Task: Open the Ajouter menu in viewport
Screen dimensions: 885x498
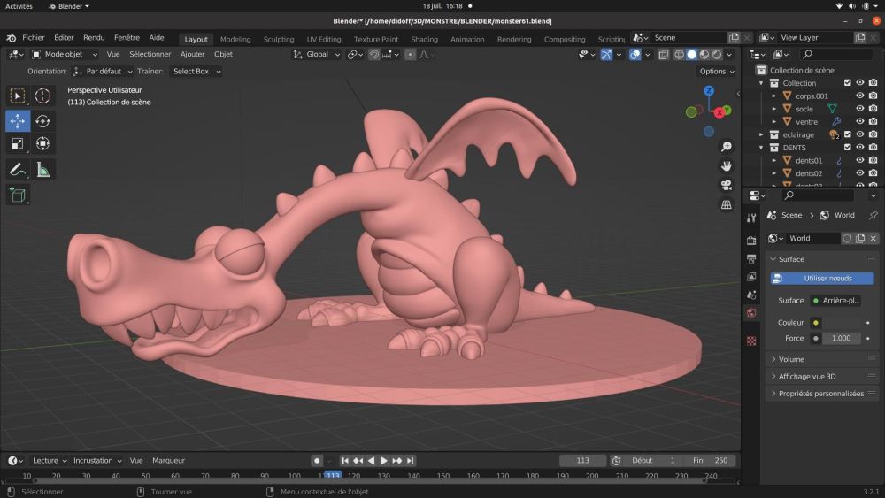Action: pyautogui.click(x=192, y=55)
